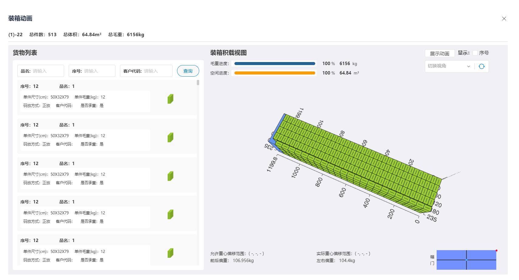Click the green cargo icon in fourth list entry
Viewport: 519px width, 280px height.
point(170,214)
